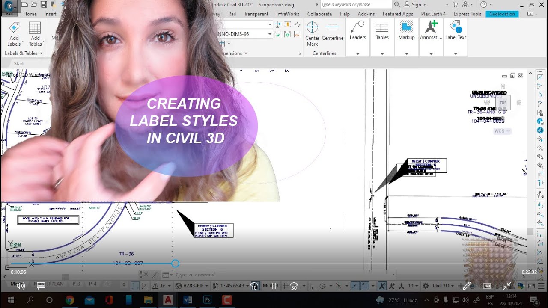The height and width of the screenshot is (308, 548).
Task: Click the Help question mark icon
Action: tap(483, 5)
